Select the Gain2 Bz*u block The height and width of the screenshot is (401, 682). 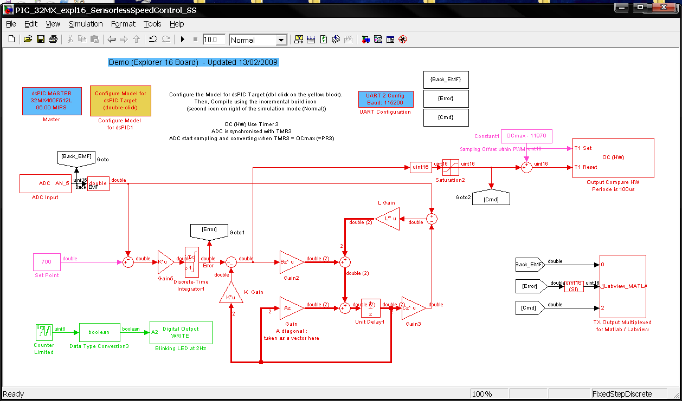[290, 261]
